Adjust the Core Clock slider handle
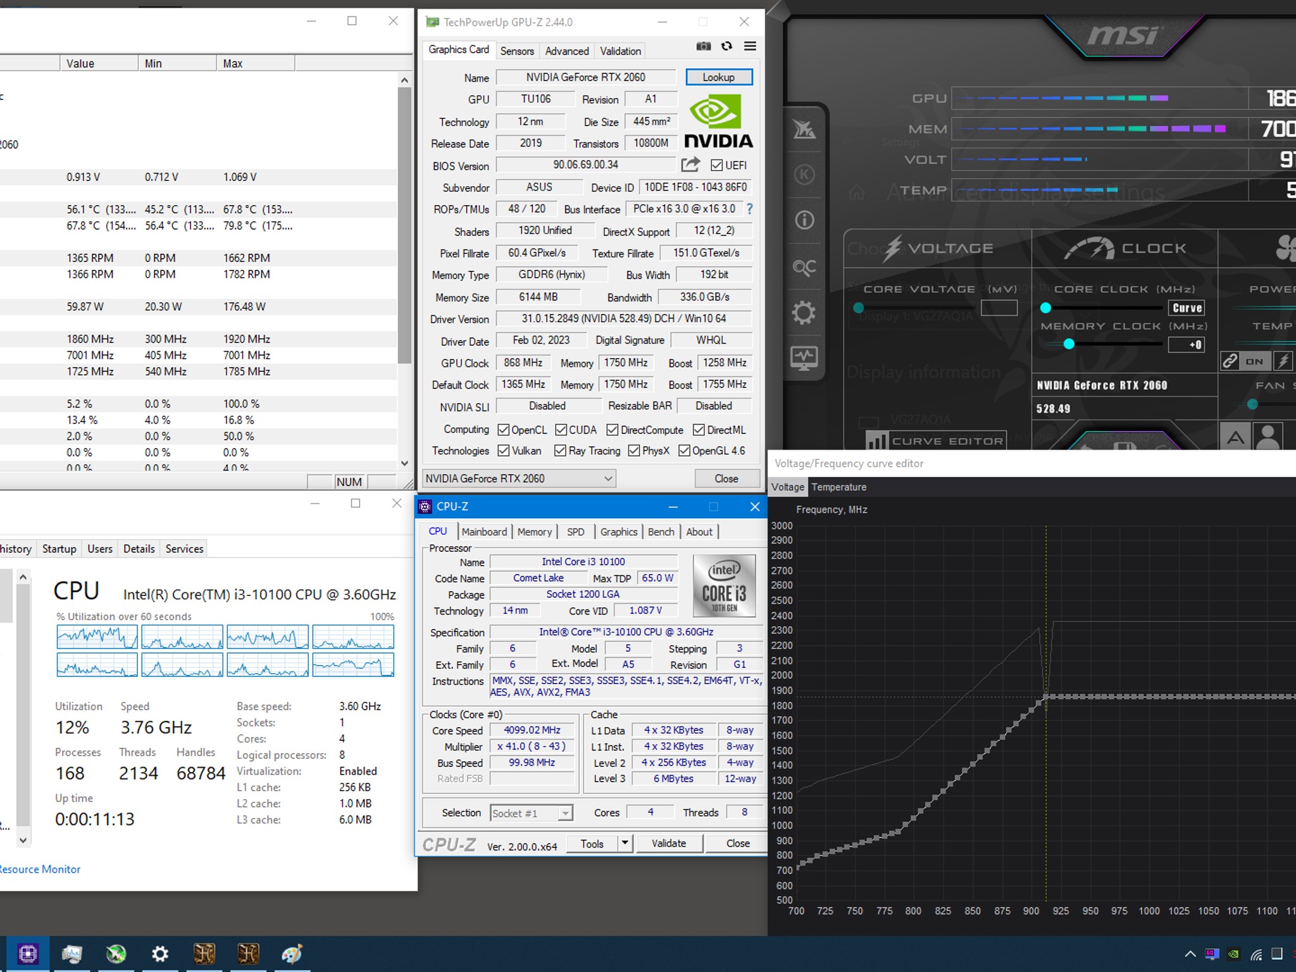The width and height of the screenshot is (1296, 972). (1045, 308)
